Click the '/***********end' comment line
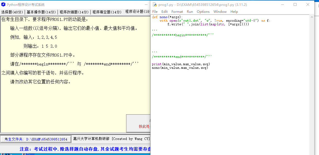Viewport: 319px width, 155px height. 182,57
